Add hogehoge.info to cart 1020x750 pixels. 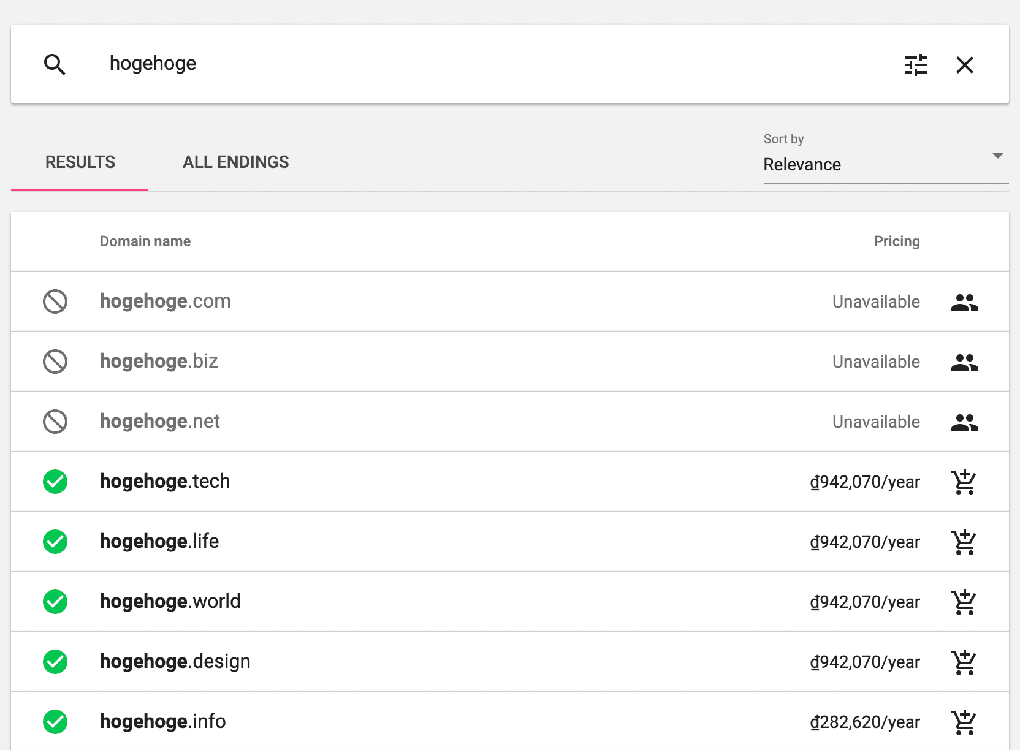point(964,722)
